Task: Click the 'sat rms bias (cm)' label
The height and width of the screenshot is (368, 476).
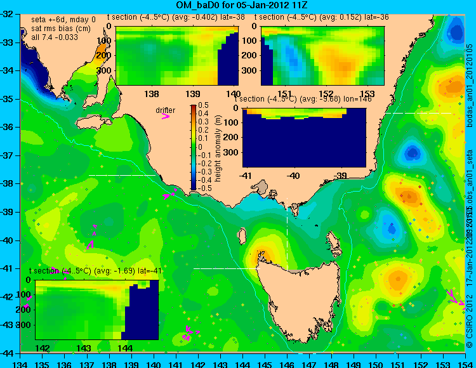Action: [61, 29]
